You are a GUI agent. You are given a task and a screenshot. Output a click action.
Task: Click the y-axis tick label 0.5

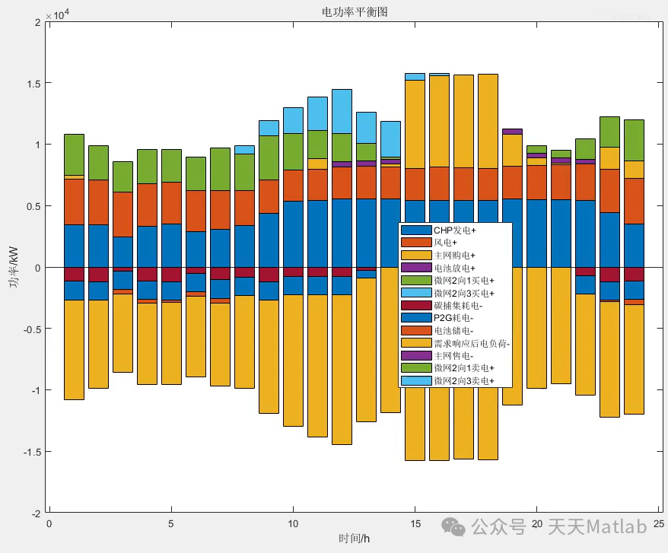coord(33,207)
